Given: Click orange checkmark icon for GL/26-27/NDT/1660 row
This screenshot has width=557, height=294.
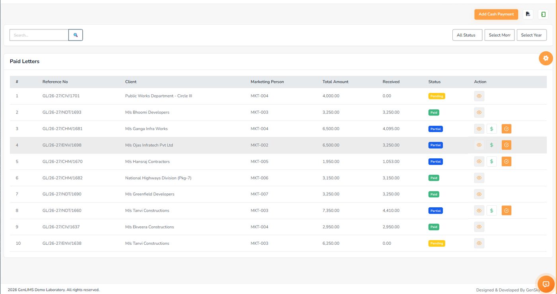Looking at the screenshot, I should point(506,210).
